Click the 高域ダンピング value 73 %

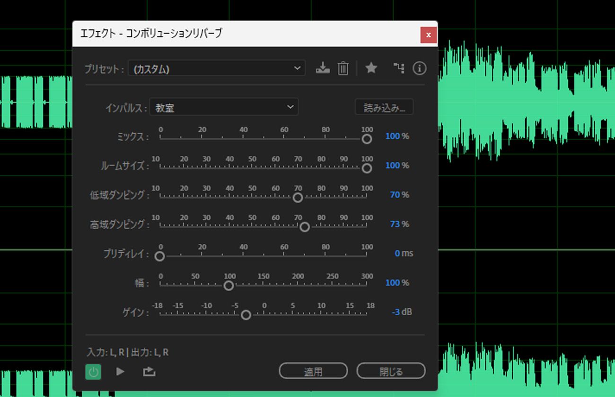[x=400, y=224]
